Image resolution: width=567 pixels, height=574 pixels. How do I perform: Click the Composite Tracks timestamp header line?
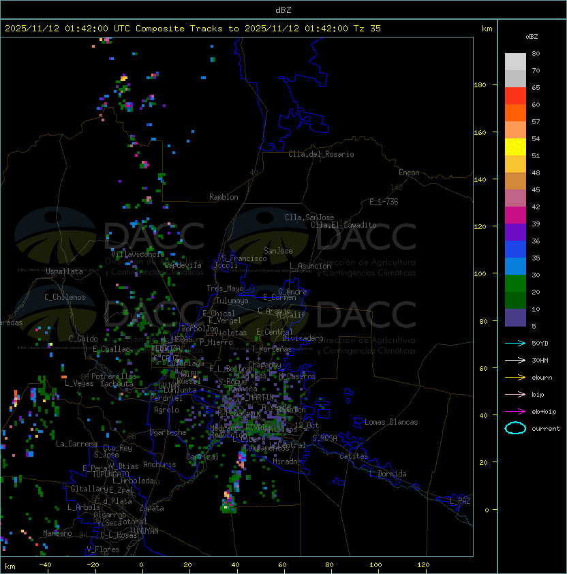(193, 29)
